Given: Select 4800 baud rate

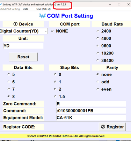Looking at the screenshot, I should pos(98,38).
